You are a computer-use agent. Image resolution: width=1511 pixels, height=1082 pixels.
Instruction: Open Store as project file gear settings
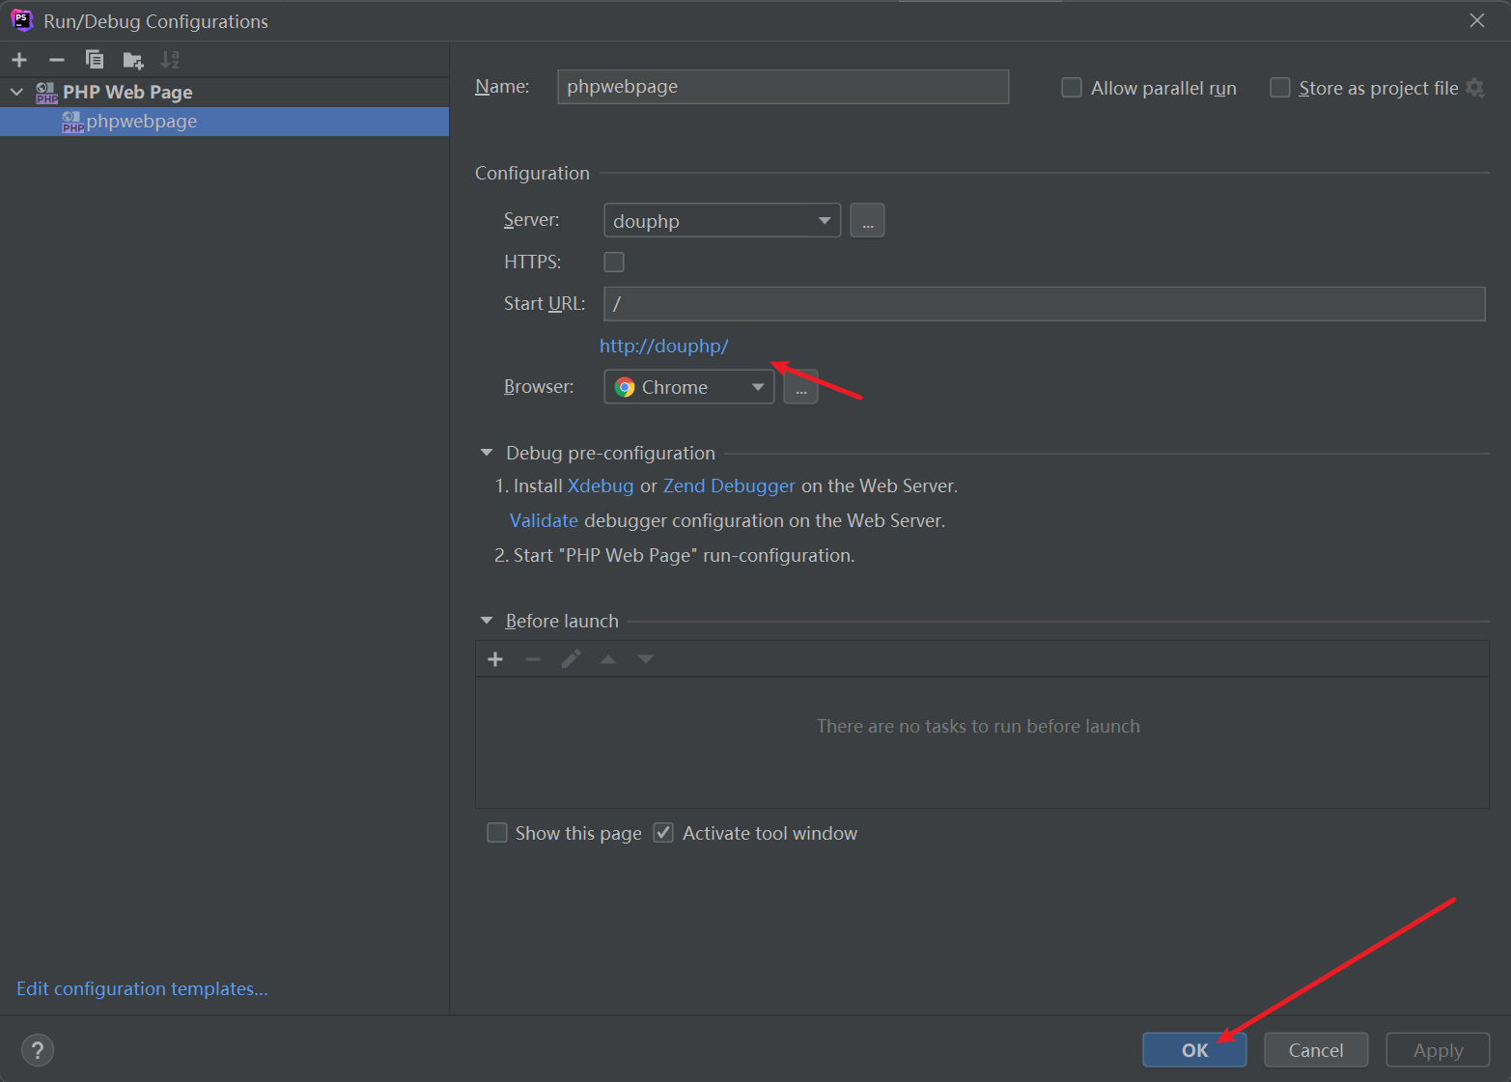(x=1474, y=88)
